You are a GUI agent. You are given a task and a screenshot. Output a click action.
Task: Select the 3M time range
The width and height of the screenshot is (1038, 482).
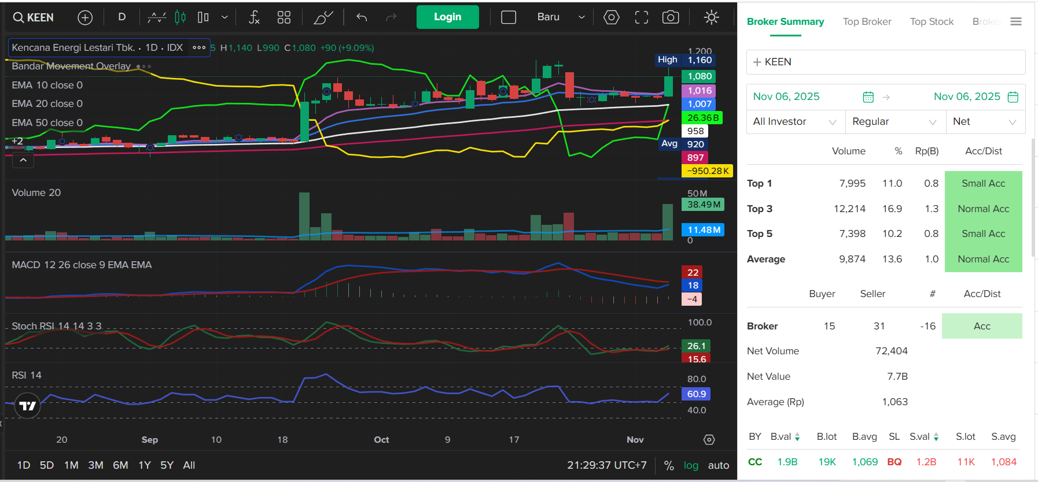coord(95,465)
